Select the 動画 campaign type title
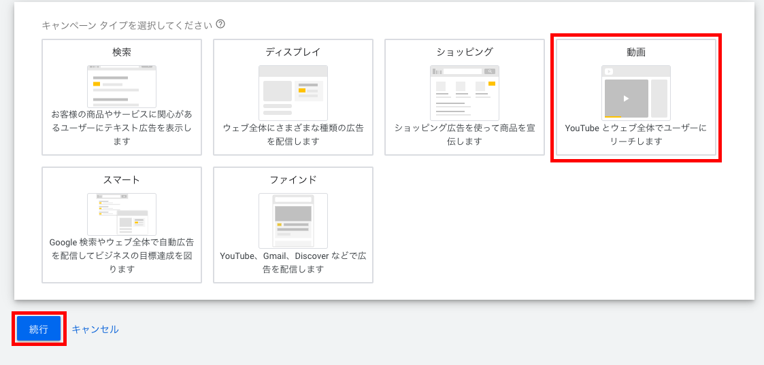The height and width of the screenshot is (365, 764). (636, 52)
